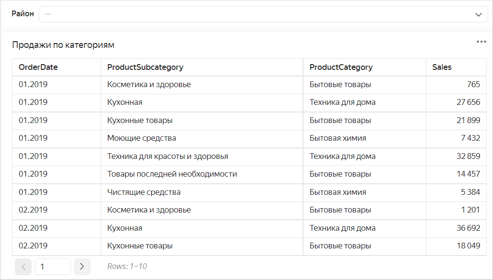Click inside the page number input
493x280 pixels.
click(x=52, y=267)
